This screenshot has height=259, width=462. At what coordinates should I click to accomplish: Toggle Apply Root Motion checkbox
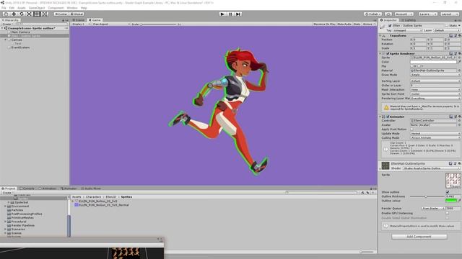412,129
